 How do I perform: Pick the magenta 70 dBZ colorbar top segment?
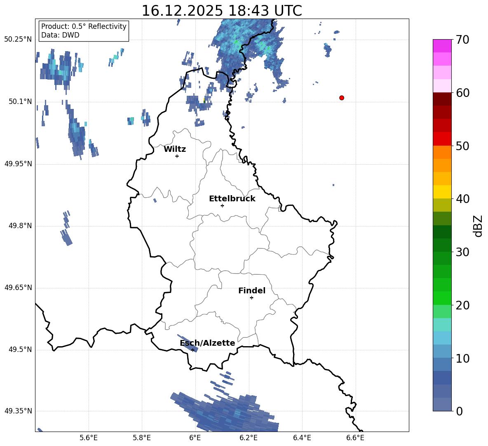442,46
